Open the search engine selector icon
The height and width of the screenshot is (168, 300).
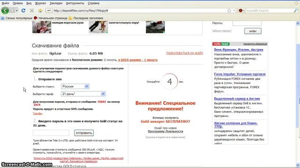click(241, 10)
